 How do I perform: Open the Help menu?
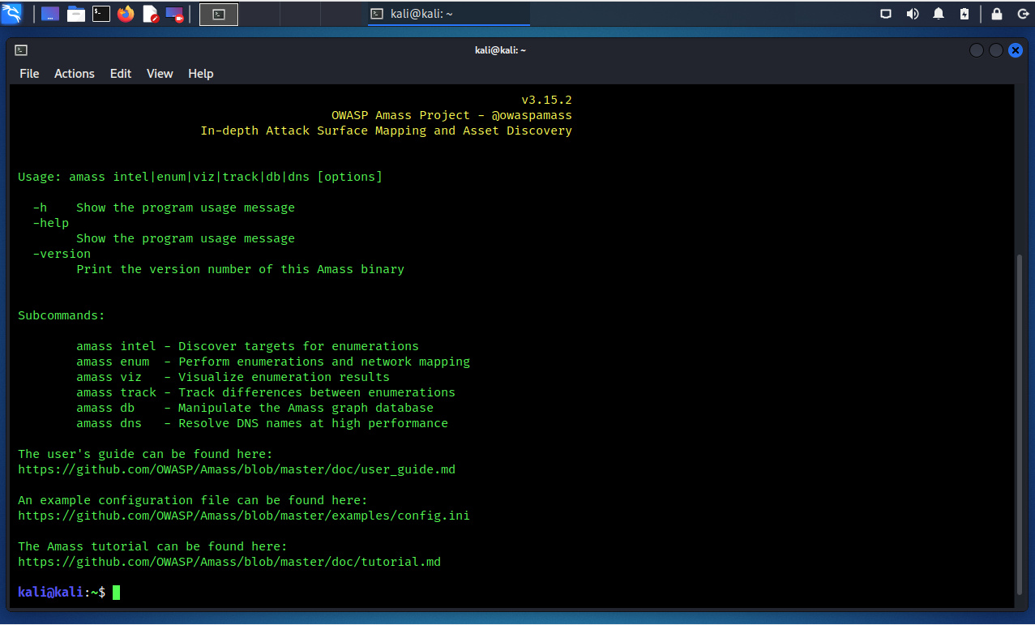pos(201,74)
